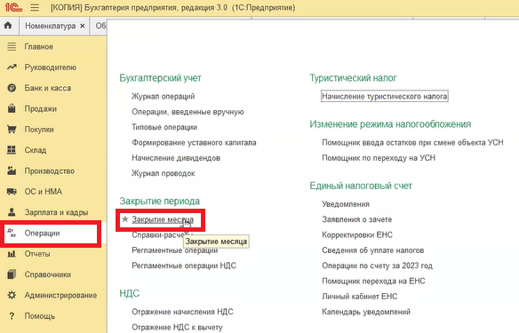
Task: Open Отражение начисления НДС
Action: [x=182, y=312]
